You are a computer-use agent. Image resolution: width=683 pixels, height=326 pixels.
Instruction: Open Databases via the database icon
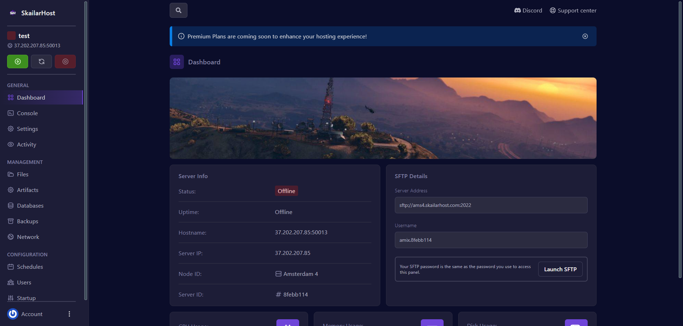click(11, 205)
